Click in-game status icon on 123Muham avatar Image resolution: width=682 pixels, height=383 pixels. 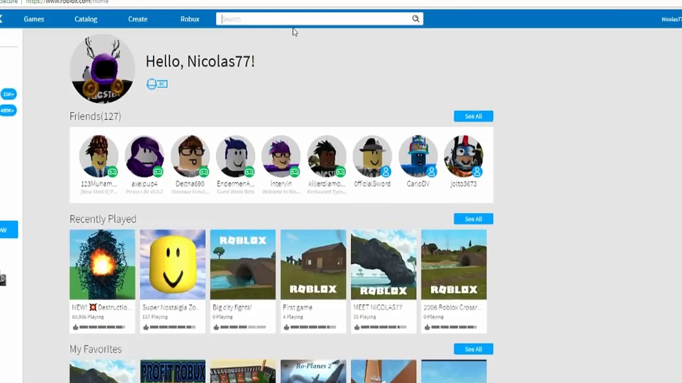coord(113,172)
